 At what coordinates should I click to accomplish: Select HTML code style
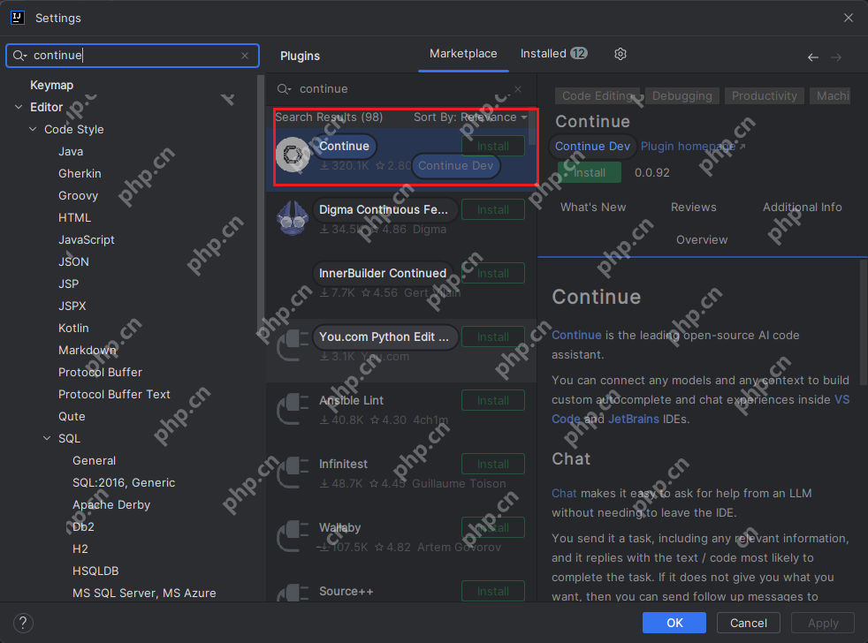click(x=74, y=217)
